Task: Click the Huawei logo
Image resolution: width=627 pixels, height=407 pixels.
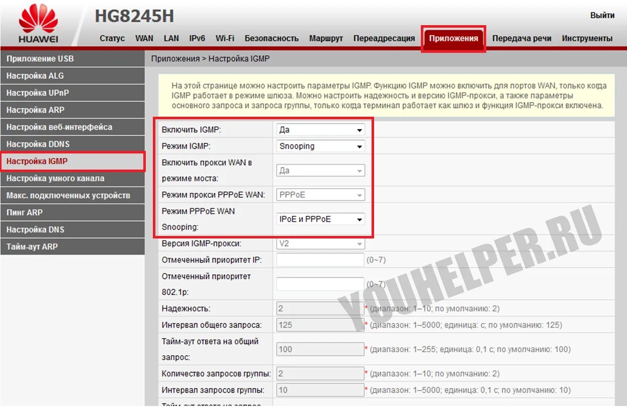Action: point(38,23)
